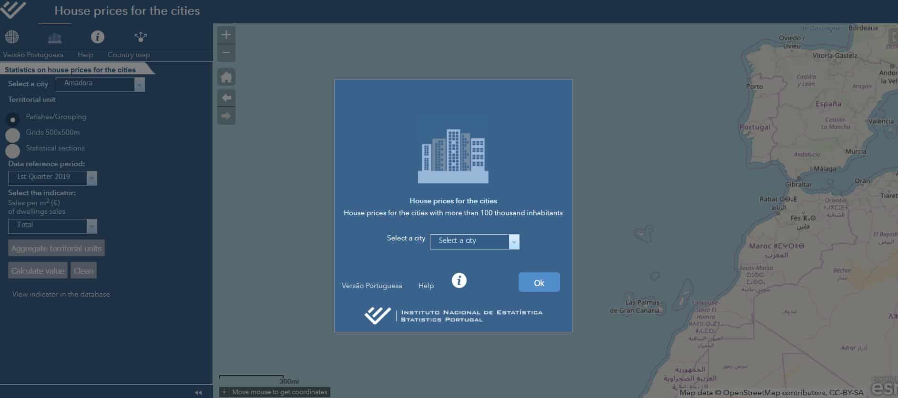This screenshot has width=898, height=398.
Task: Zoom out on the map
Action: (x=226, y=53)
